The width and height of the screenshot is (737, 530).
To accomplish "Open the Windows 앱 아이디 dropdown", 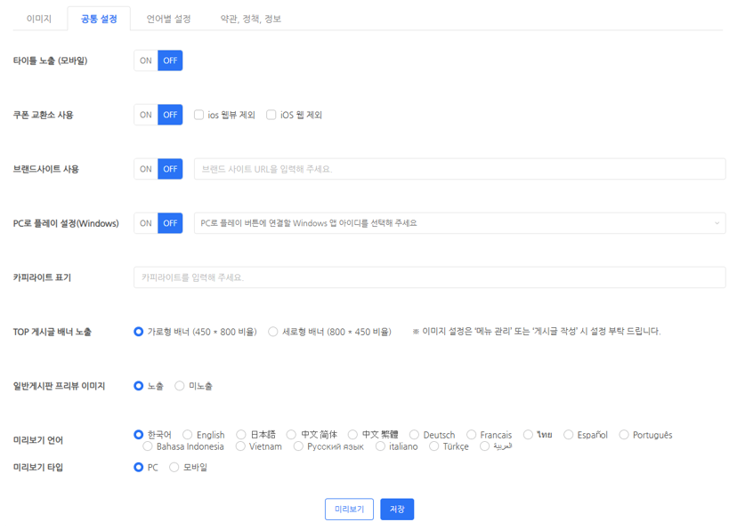I will click(458, 223).
